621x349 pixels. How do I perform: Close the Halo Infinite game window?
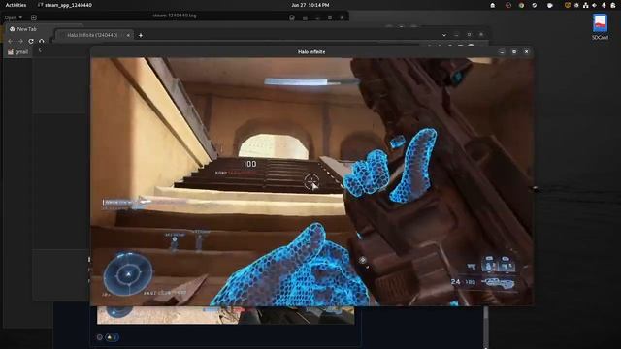pos(526,51)
